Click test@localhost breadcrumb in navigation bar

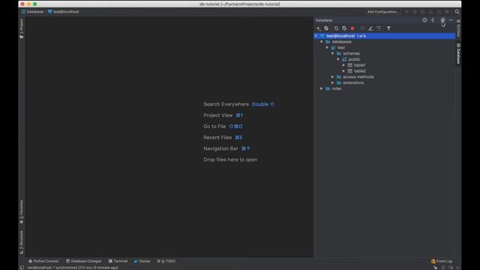point(64,12)
